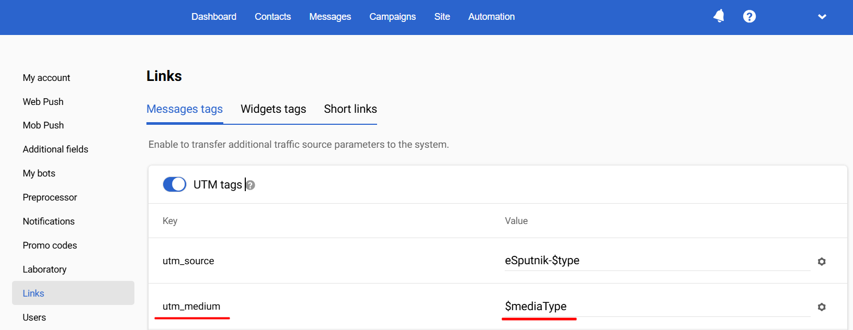
Task: Open the Short links tab
Action: point(350,109)
